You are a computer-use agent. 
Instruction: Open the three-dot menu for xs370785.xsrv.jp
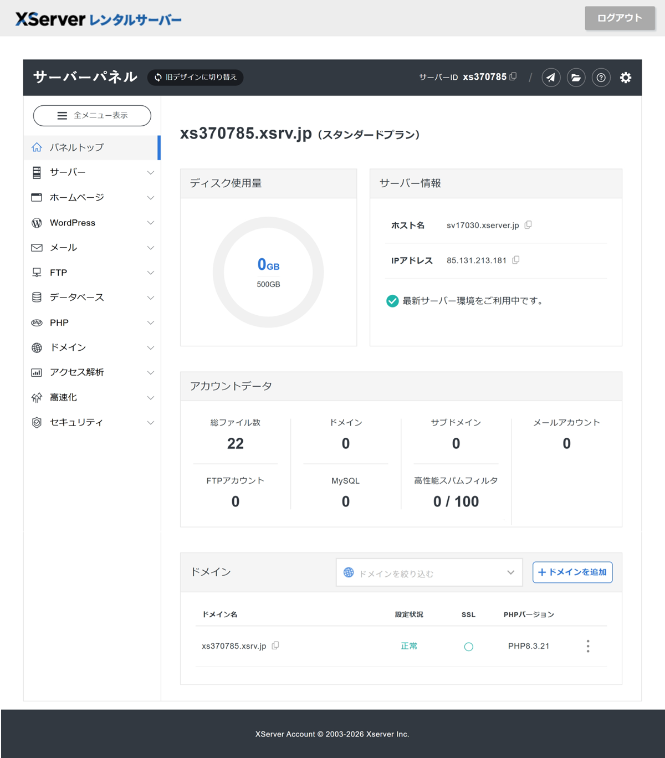[588, 646]
